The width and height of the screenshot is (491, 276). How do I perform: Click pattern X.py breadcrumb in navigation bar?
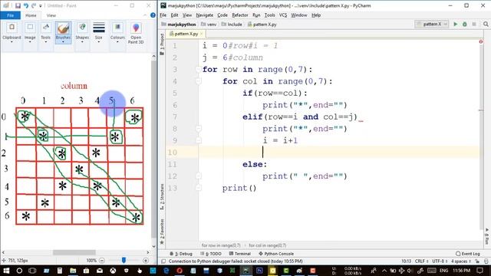pos(262,25)
